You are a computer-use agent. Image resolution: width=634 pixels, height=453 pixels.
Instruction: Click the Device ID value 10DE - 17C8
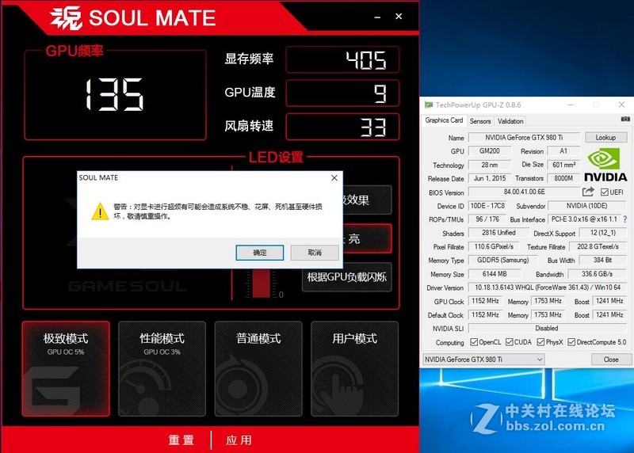(487, 206)
